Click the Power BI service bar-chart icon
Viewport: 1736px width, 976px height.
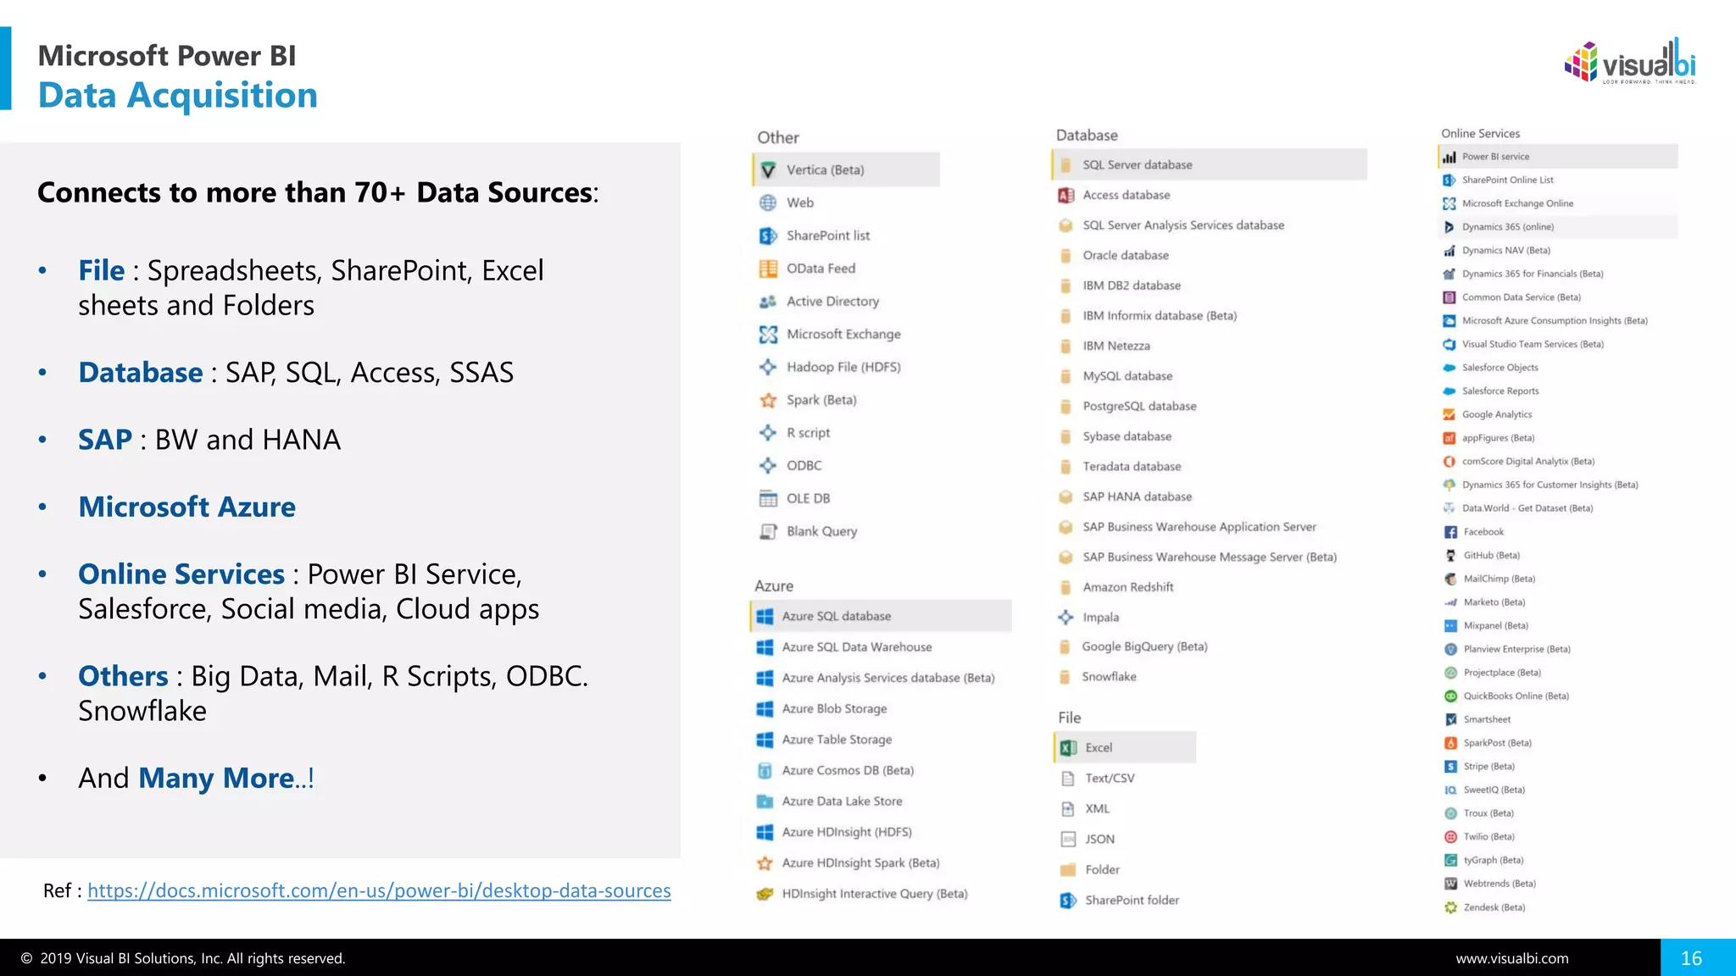pyautogui.click(x=1449, y=157)
